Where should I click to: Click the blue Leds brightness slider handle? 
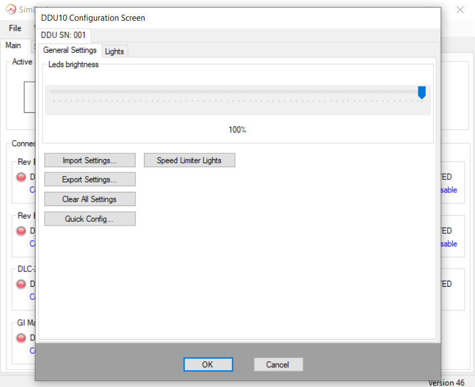pos(422,93)
